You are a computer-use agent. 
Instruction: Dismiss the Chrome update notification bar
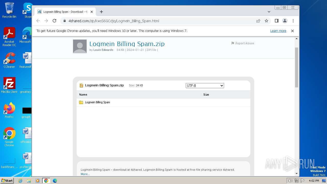pyautogui.click(x=293, y=31)
